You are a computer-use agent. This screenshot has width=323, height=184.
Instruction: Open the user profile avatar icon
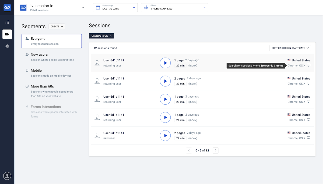click(x=7, y=176)
